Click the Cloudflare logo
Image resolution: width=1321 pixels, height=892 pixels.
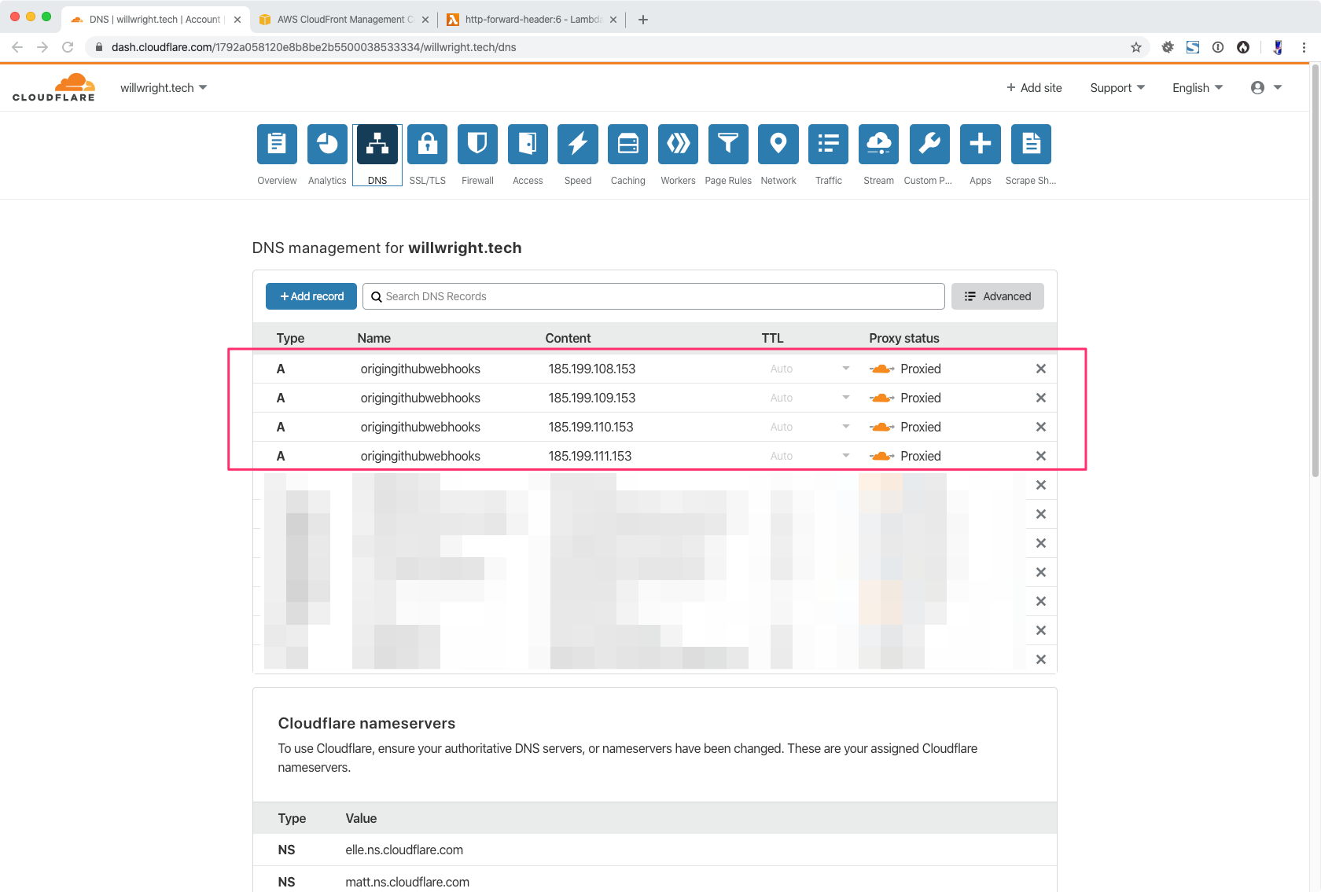pos(53,87)
